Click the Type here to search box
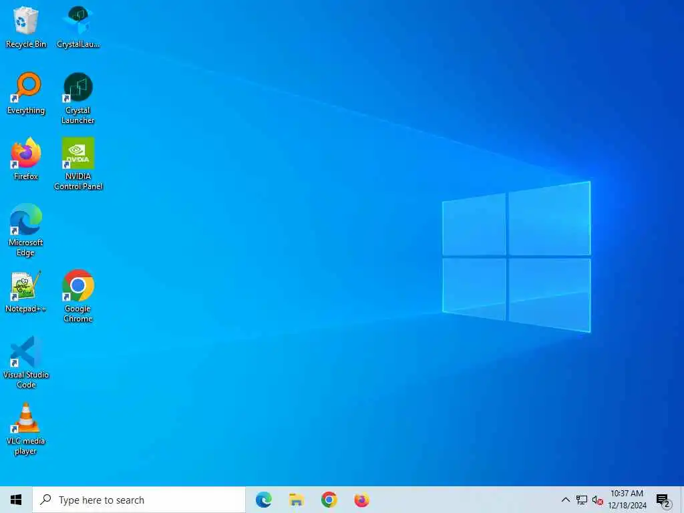This screenshot has height=513, width=684. (x=139, y=500)
